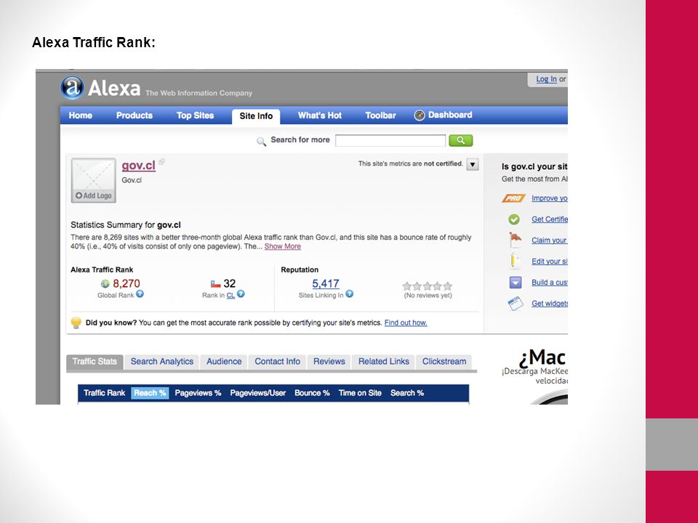This screenshot has width=698, height=523.
Task: Click the Rank in CL help icon
Action: (241, 294)
